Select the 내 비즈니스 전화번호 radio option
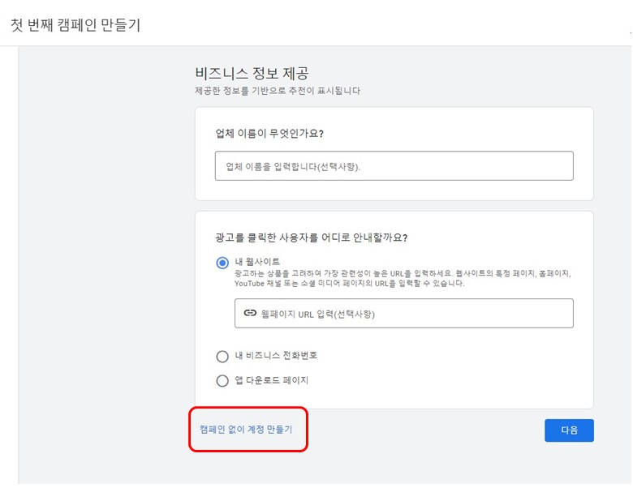633x488 pixels. 222,356
